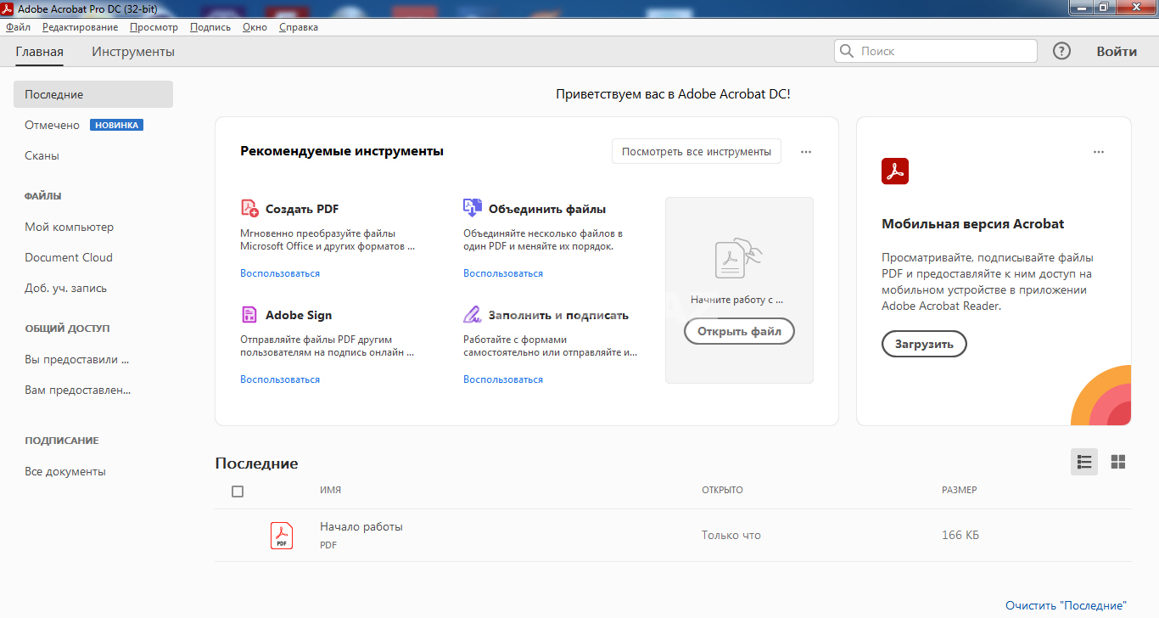This screenshot has width=1159, height=618.
Task: Open Мой компьютер in the sidebar
Action: [69, 227]
